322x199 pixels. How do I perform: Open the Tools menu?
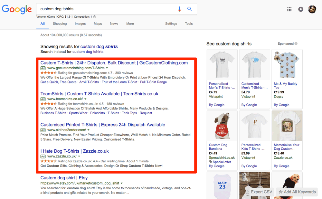click(x=189, y=24)
